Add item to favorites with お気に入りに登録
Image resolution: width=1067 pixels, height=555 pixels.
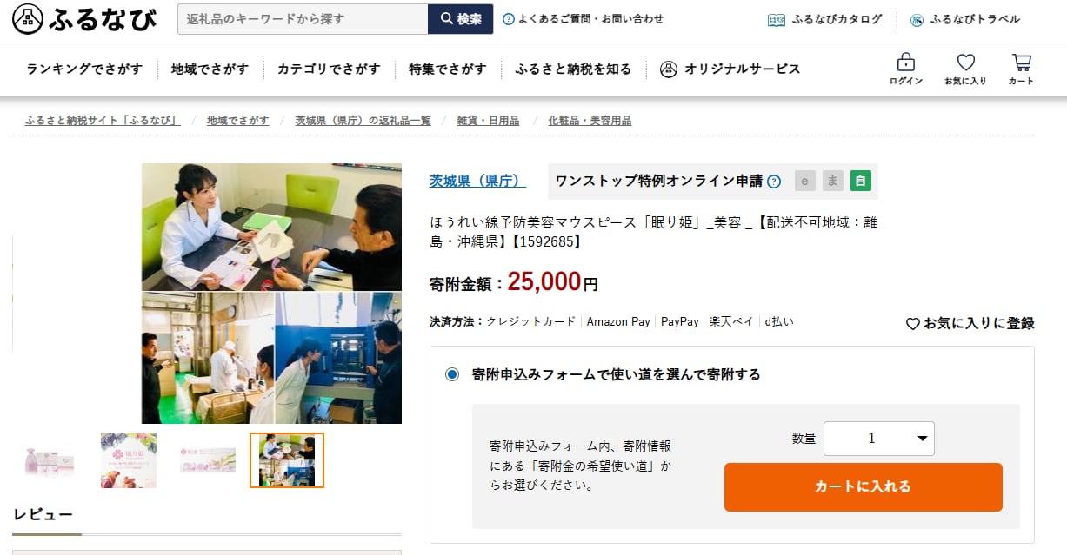click(x=970, y=323)
